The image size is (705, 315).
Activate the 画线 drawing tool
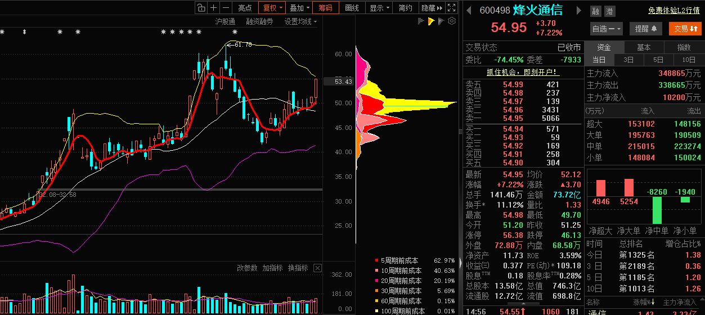[x=352, y=8]
